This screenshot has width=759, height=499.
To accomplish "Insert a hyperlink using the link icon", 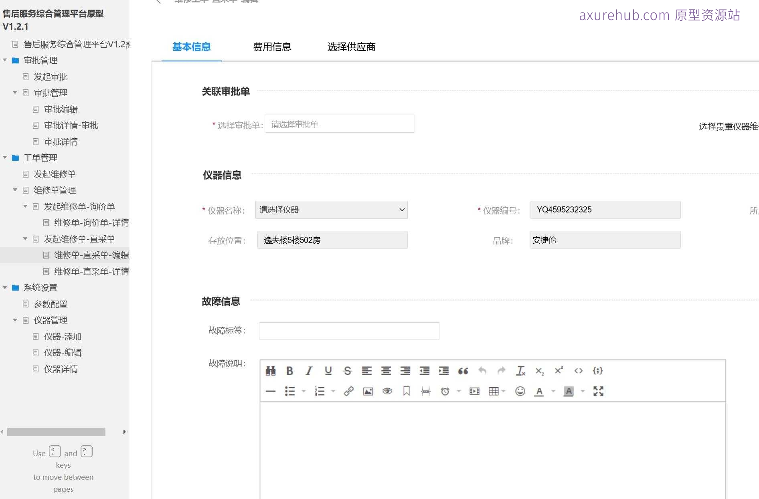I will point(348,391).
